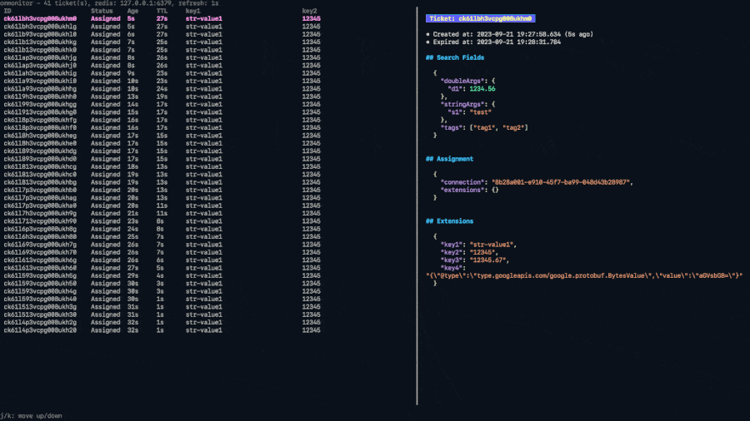
Task: Select ticket row ck61la93vcpg000ukhhg
Action: 162,89
